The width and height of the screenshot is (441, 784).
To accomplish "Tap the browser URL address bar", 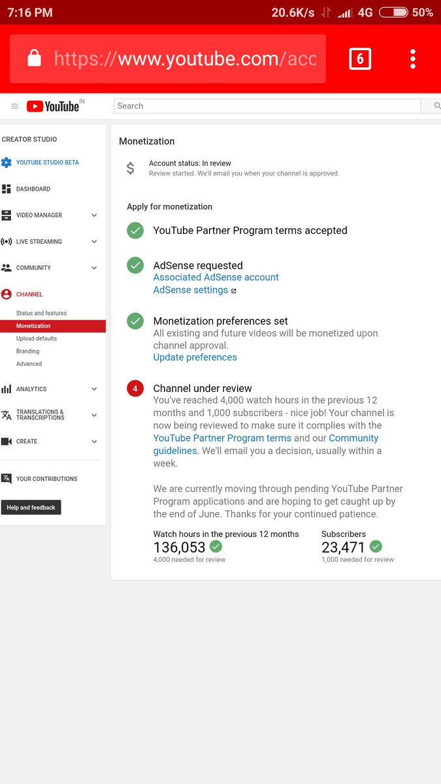I will [x=168, y=59].
